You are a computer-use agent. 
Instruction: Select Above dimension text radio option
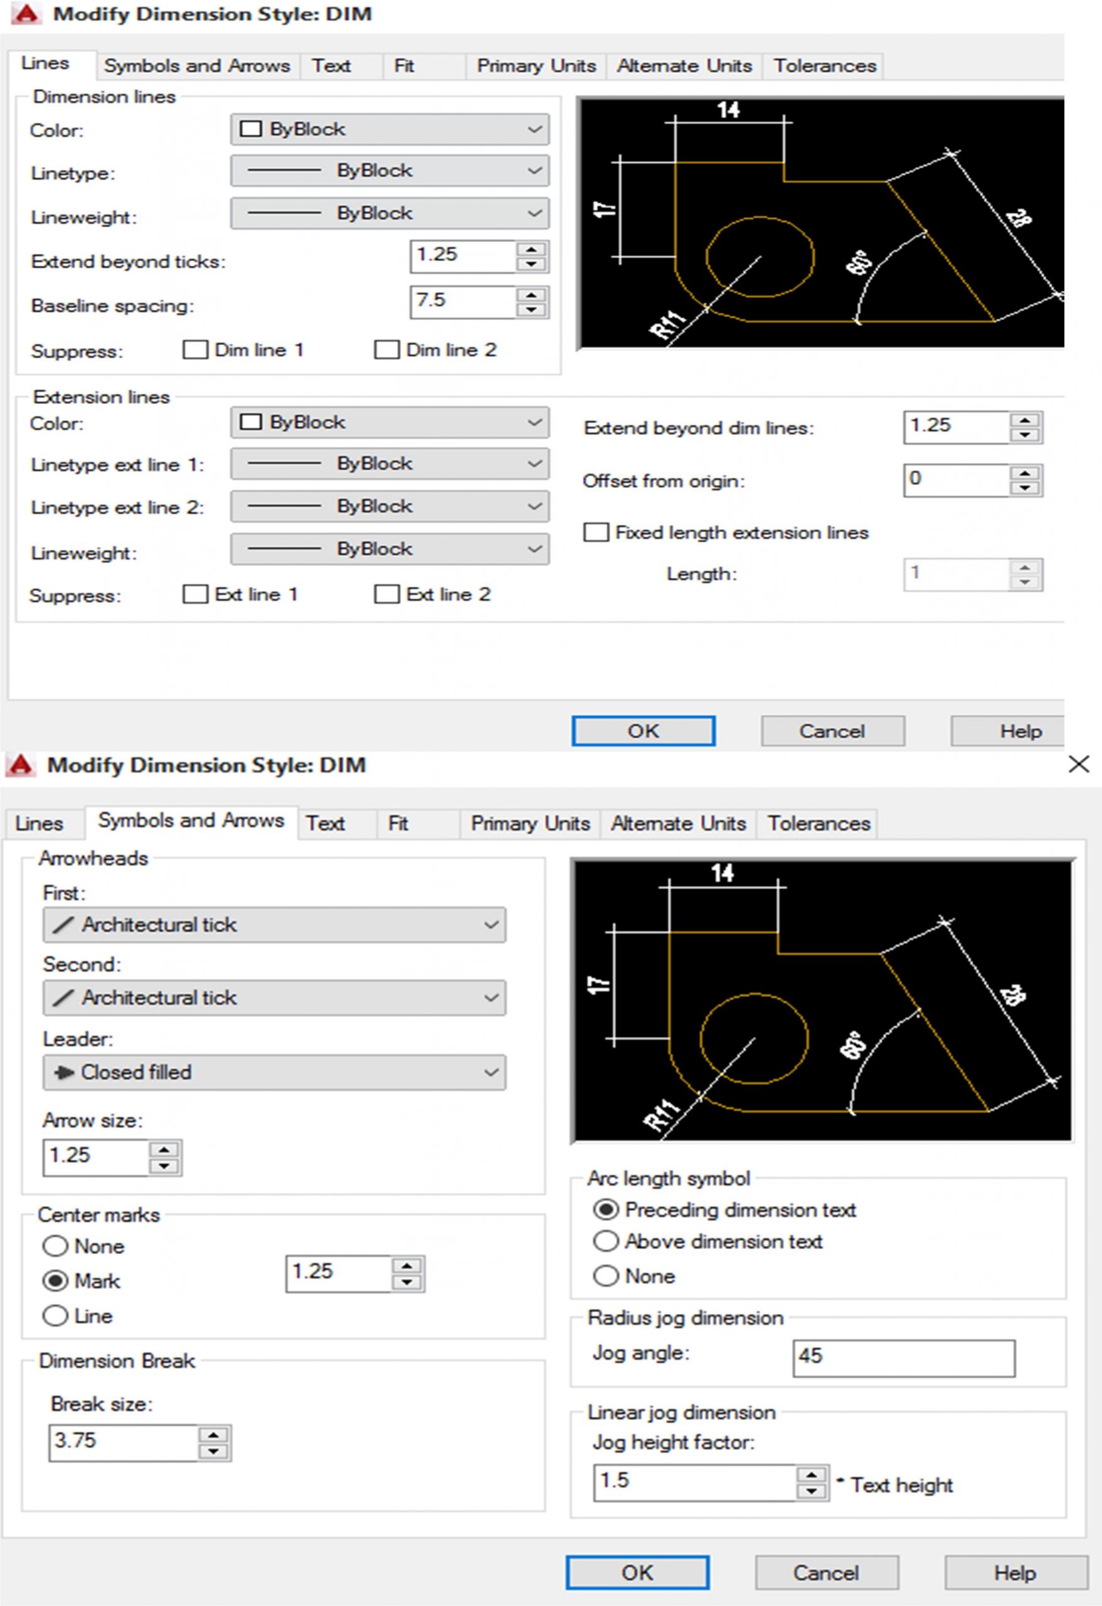click(x=606, y=1242)
